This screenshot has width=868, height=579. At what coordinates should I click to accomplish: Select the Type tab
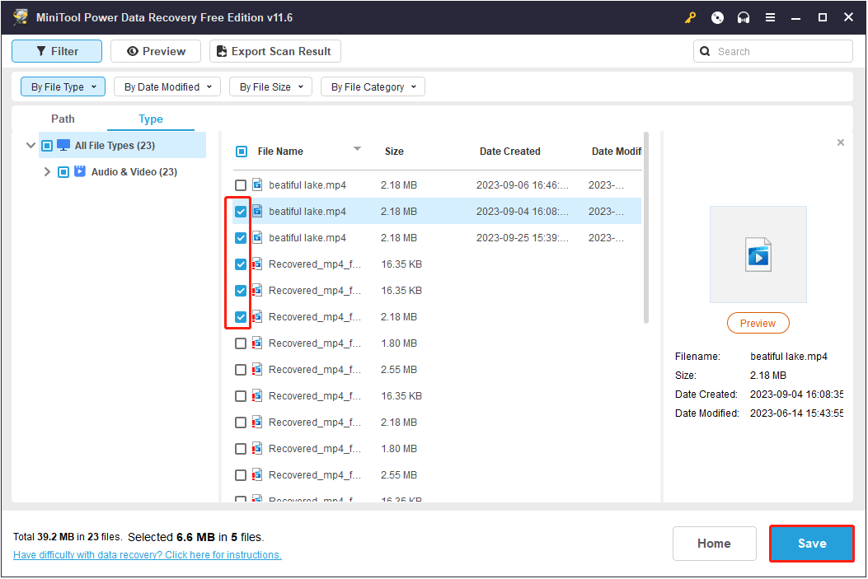[151, 119]
